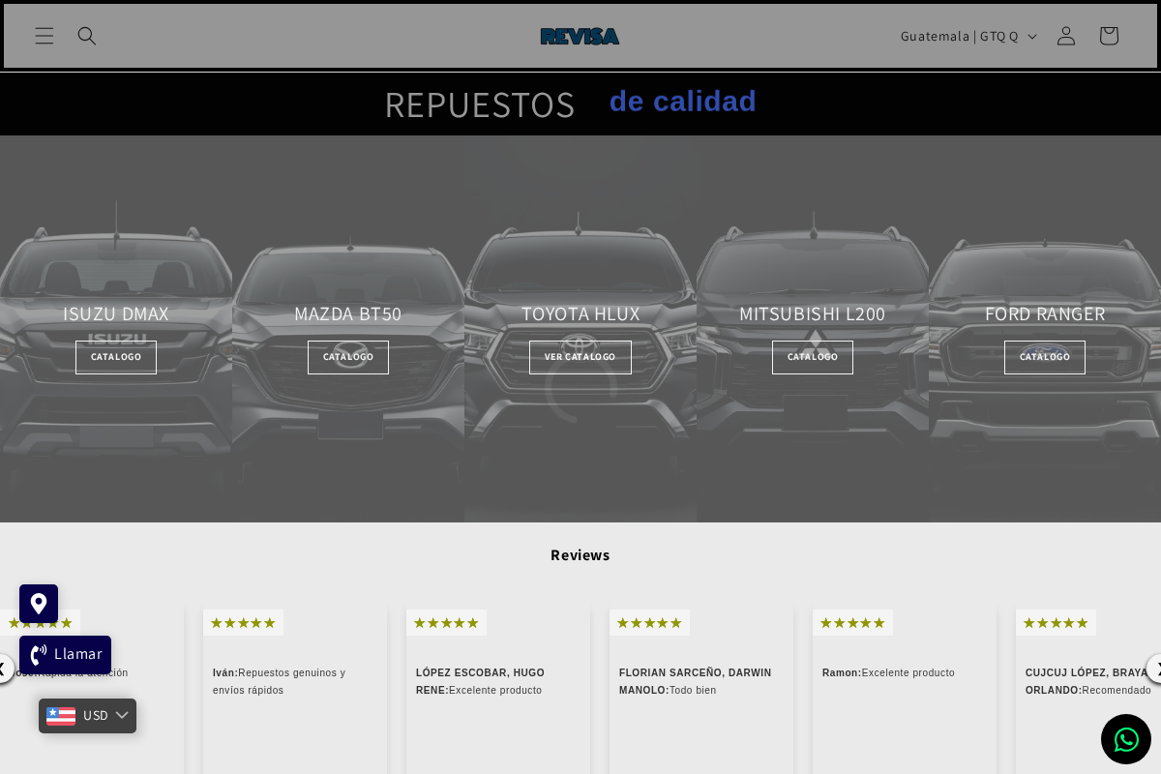Click the five-star rating on Iván's review
Screen dimensions: 1161x774
(244, 623)
